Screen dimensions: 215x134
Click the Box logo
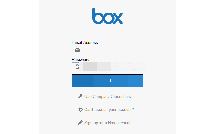click(107, 16)
